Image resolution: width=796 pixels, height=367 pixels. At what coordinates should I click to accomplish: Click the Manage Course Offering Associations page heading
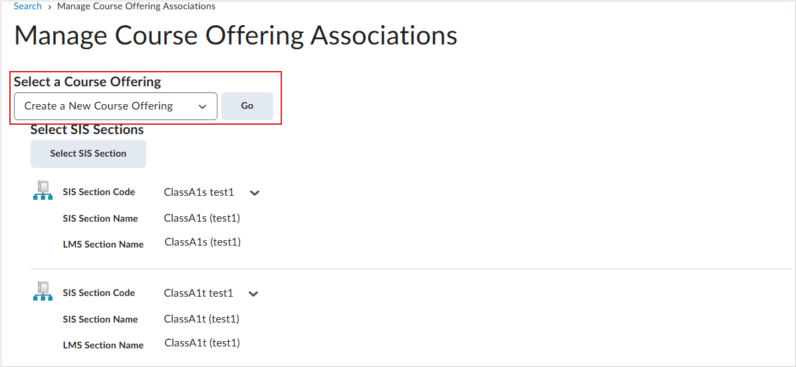[x=235, y=36]
